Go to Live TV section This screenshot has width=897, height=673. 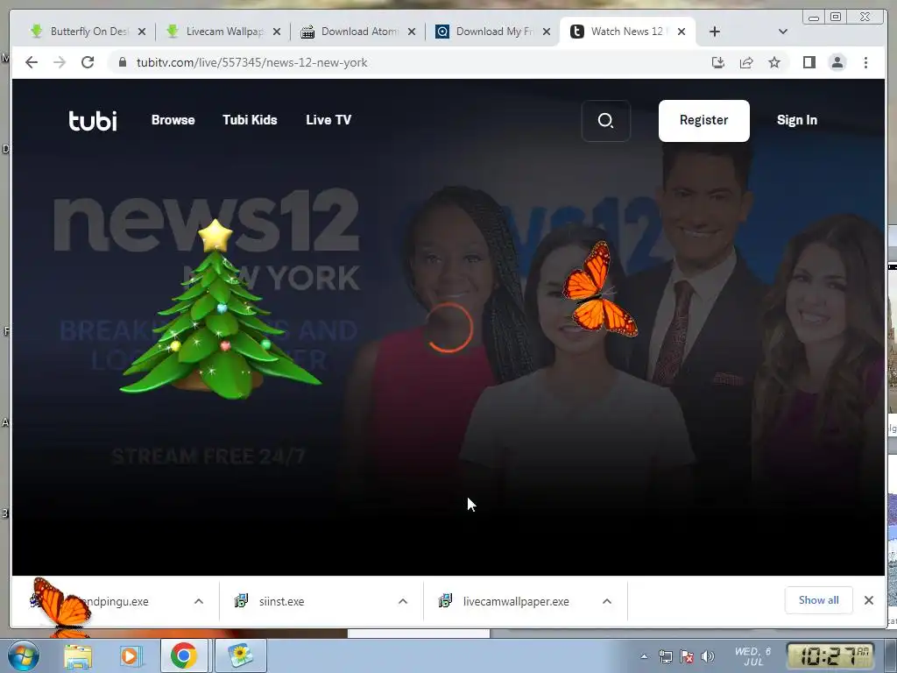[328, 119]
